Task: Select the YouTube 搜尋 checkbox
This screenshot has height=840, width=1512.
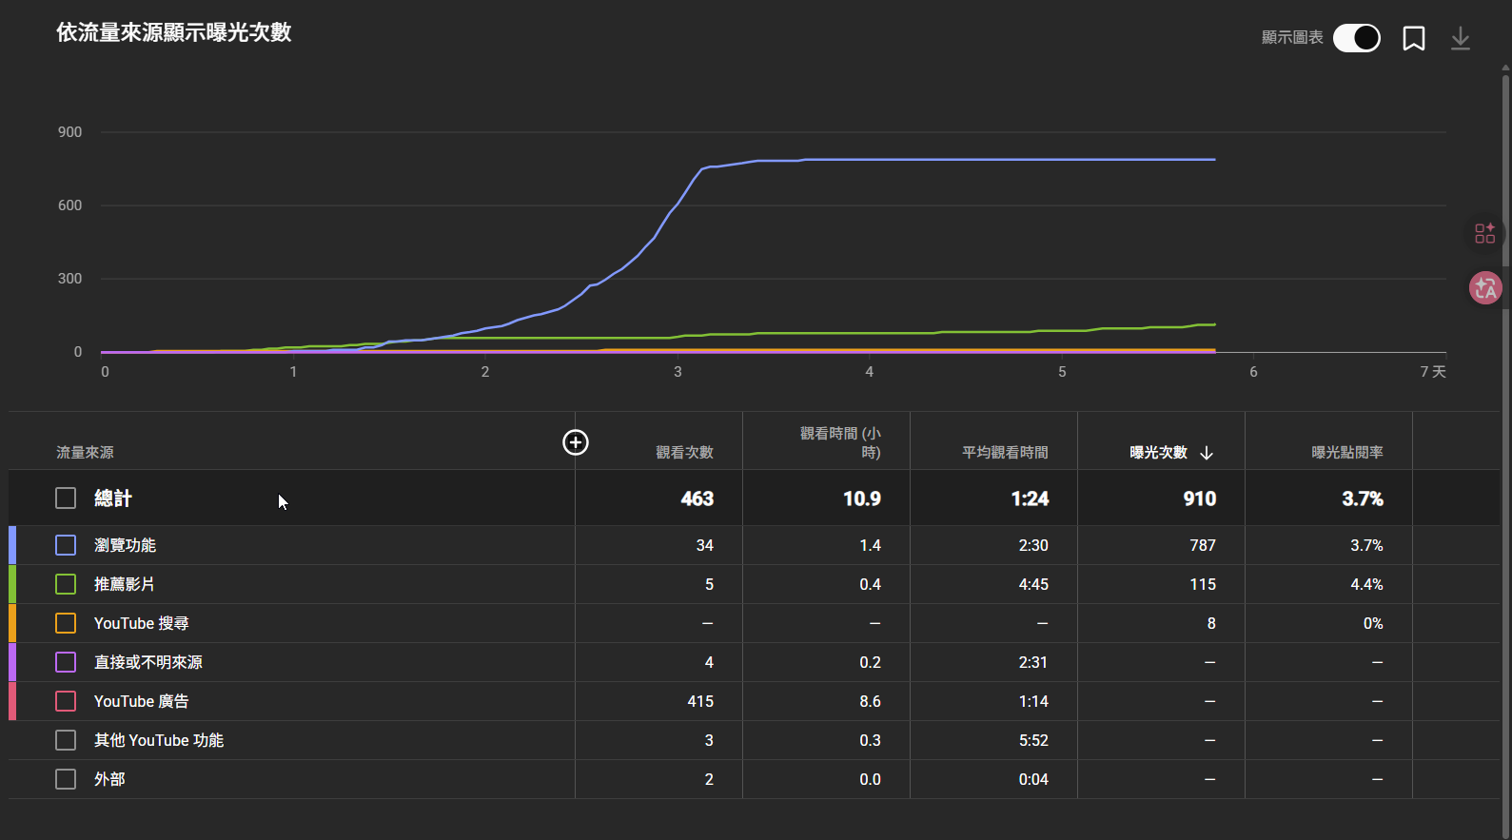Action: click(x=66, y=623)
